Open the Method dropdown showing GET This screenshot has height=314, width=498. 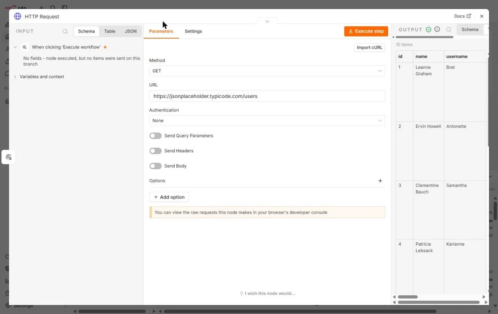pos(267,71)
